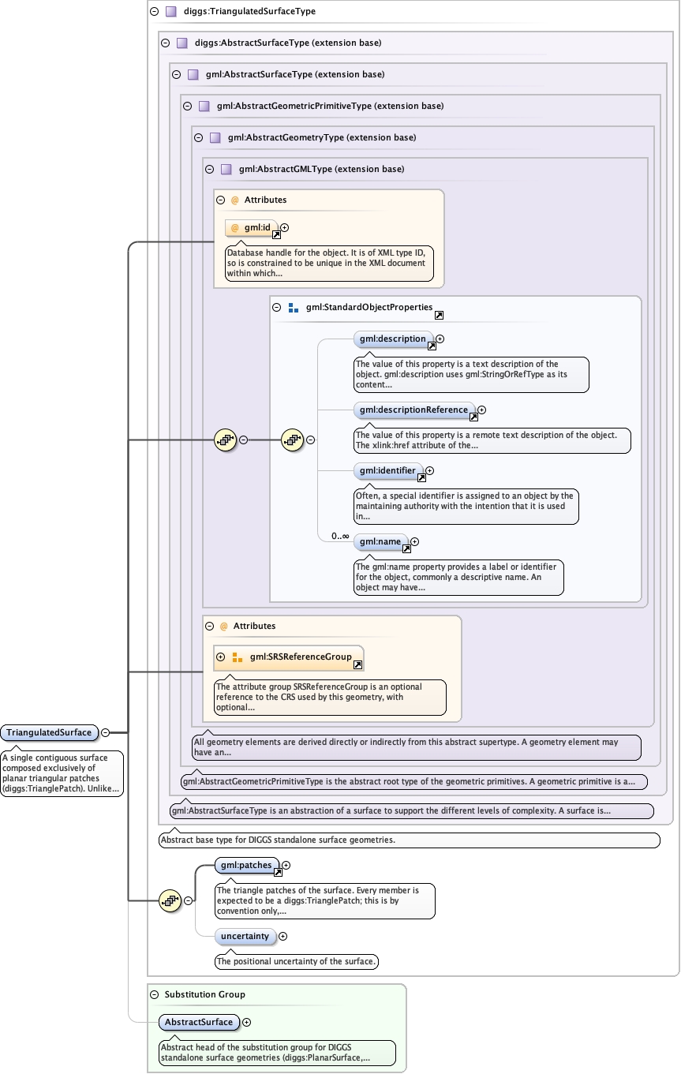
Task: Follow the reference arrow on gml:identifier
Action: tap(421, 477)
